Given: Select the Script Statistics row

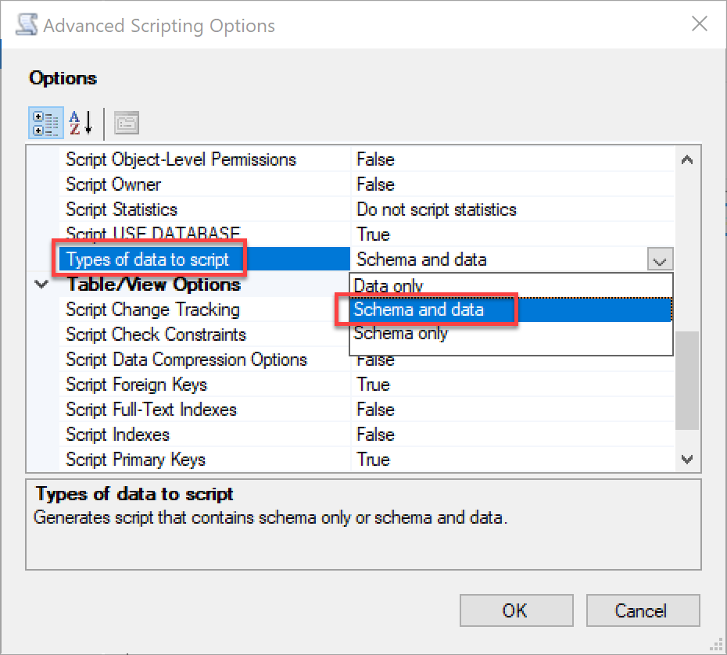Looking at the screenshot, I should point(122,209).
